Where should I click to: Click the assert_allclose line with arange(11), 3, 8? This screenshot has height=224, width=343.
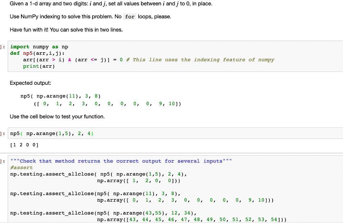[x=95, y=194]
